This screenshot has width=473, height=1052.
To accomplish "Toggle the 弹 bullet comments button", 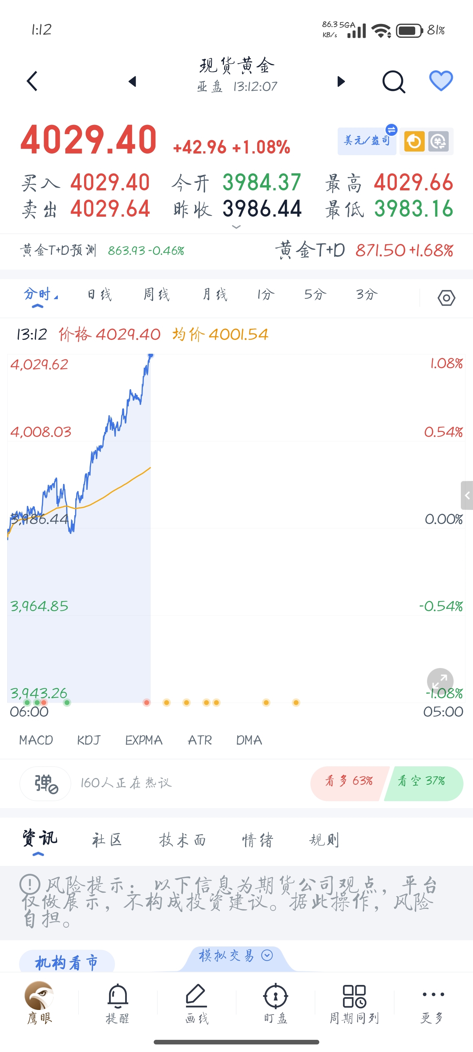I will pos(45,784).
